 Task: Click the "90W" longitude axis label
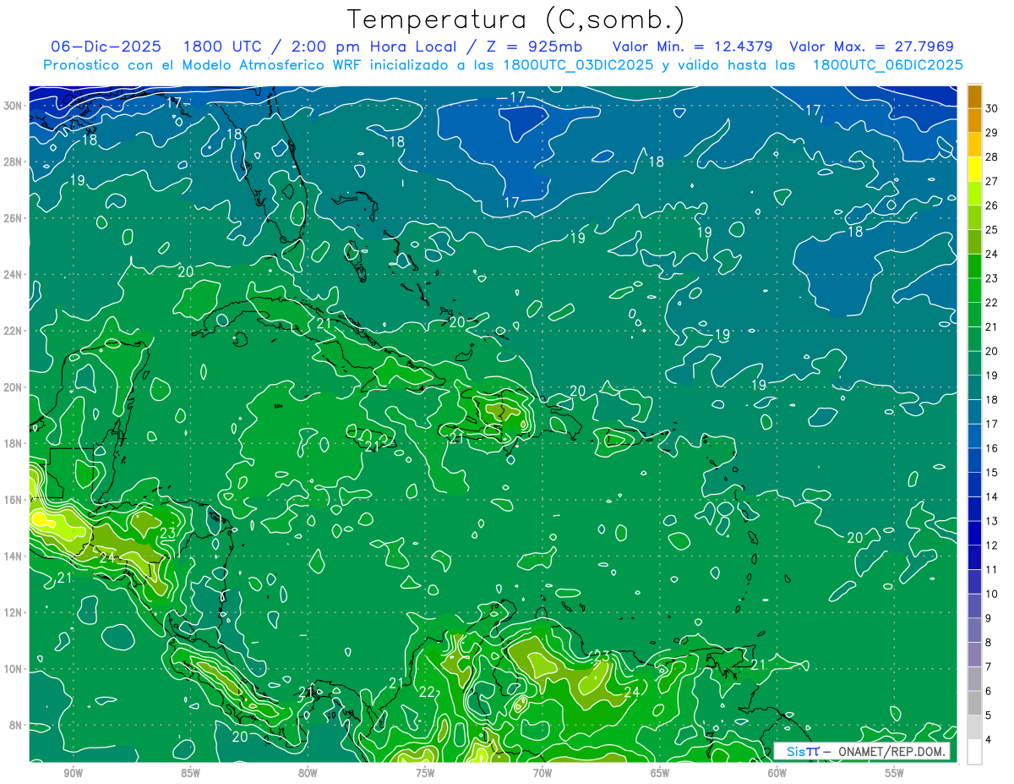pos(74,773)
